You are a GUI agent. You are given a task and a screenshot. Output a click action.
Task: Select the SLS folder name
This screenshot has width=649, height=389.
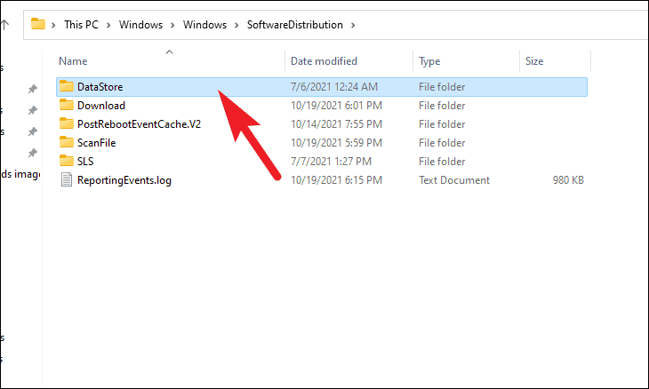pos(85,162)
